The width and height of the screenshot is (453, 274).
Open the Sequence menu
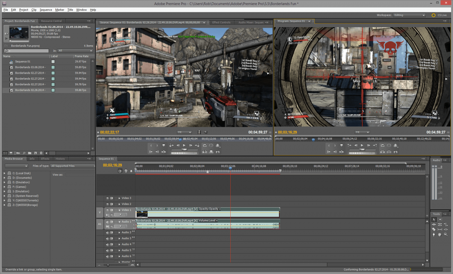pos(46,9)
